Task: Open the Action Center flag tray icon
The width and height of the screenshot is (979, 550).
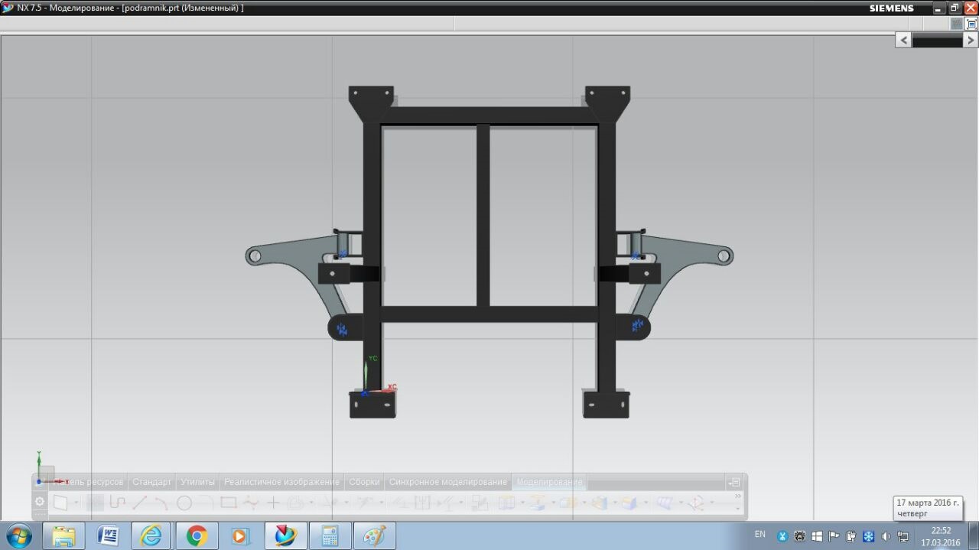Action: tap(834, 536)
